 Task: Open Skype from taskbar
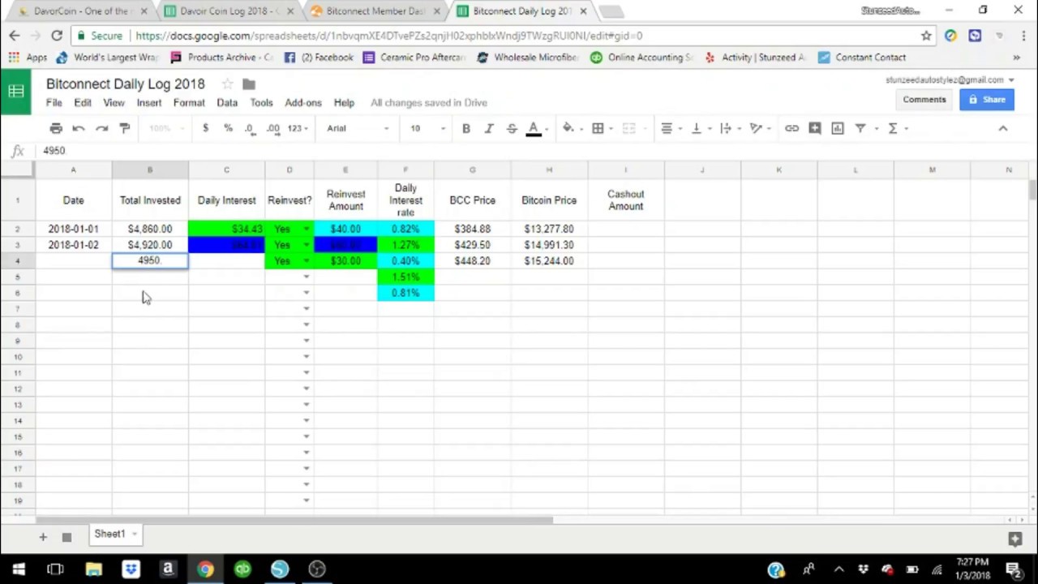[280, 569]
